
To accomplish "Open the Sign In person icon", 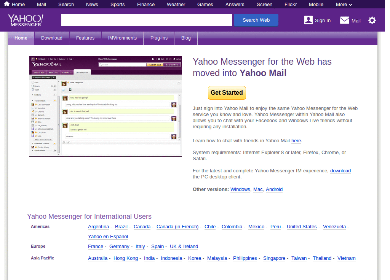I will [x=308, y=20].
